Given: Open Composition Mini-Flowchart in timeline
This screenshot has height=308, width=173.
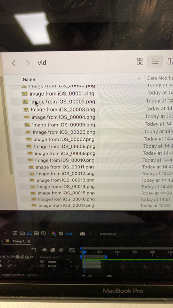Looking at the screenshot, I should [x=34, y=250].
